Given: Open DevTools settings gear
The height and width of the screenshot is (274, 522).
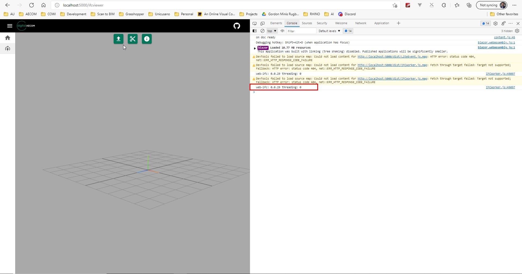Looking at the screenshot, I should 496,23.
